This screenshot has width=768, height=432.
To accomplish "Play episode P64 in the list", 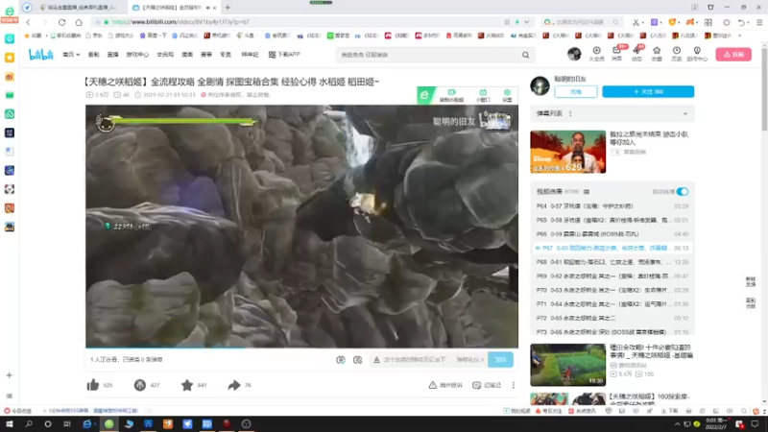I will 612,206.
